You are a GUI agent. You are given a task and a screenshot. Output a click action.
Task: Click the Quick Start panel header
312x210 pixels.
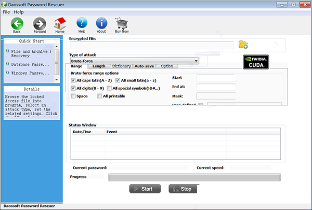pos(31,41)
